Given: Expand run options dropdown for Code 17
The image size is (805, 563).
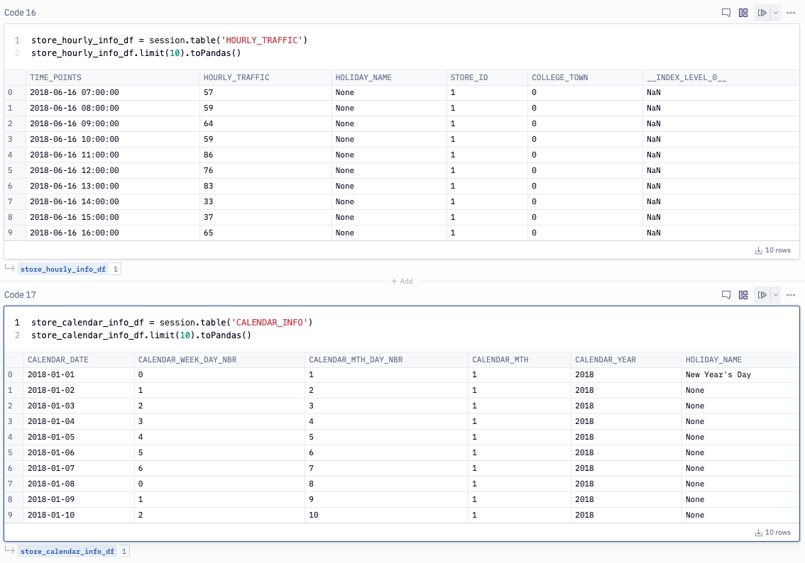Looking at the screenshot, I should point(775,295).
